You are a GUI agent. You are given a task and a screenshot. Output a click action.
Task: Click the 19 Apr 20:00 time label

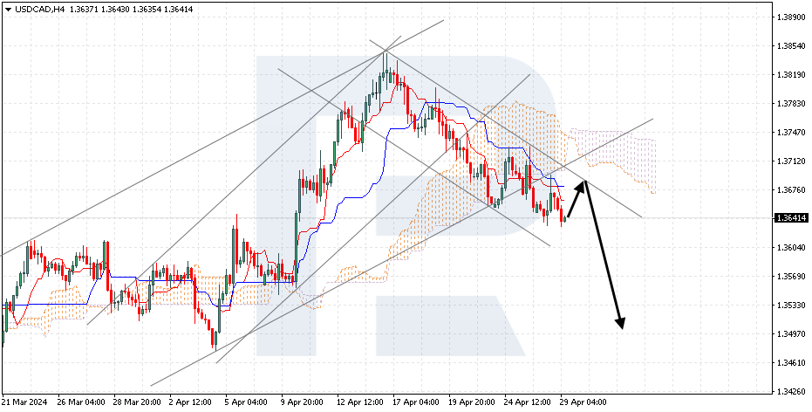(x=471, y=402)
